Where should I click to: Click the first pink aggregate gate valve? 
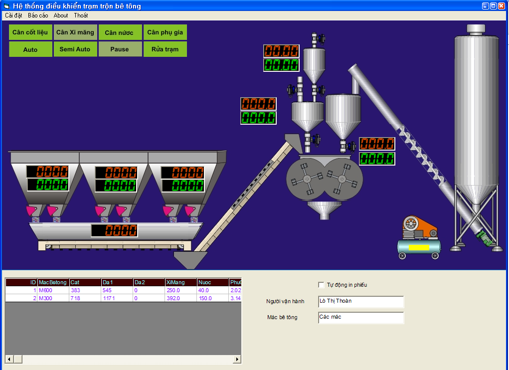32,210
